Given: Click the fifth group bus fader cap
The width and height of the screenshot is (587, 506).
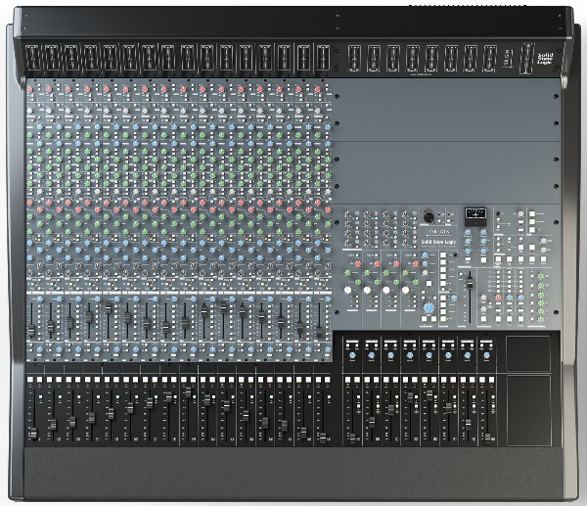Looking at the screenshot, I should [x=429, y=395].
